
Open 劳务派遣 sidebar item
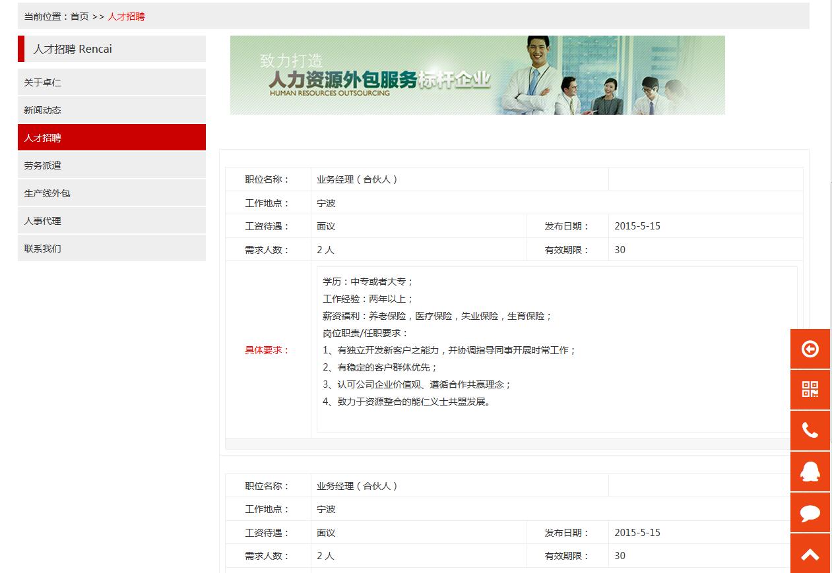(112, 166)
